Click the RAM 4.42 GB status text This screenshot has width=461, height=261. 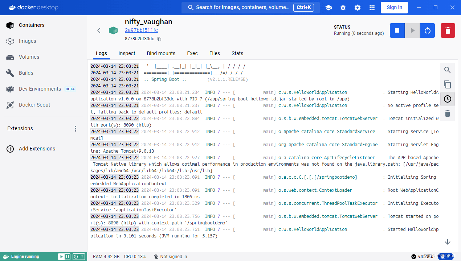(106, 257)
